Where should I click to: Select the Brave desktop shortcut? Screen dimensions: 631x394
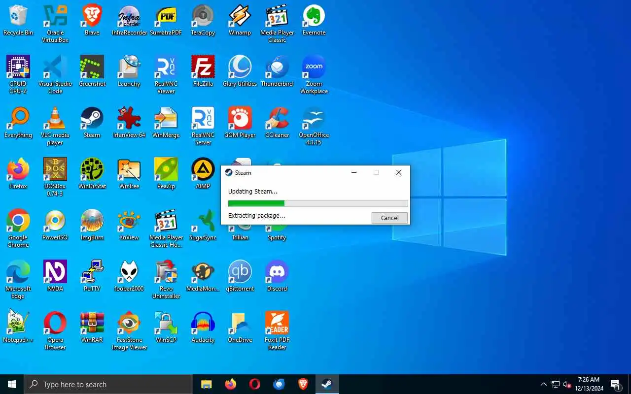[92, 20]
